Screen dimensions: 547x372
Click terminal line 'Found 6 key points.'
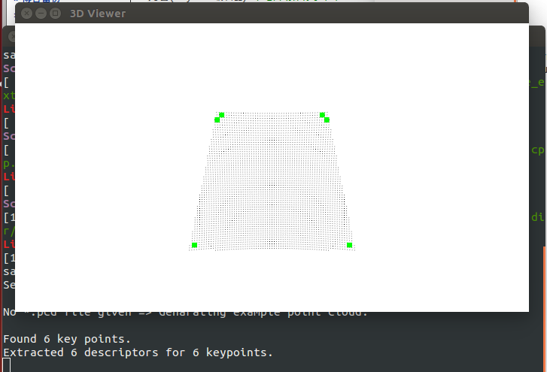tap(67, 339)
